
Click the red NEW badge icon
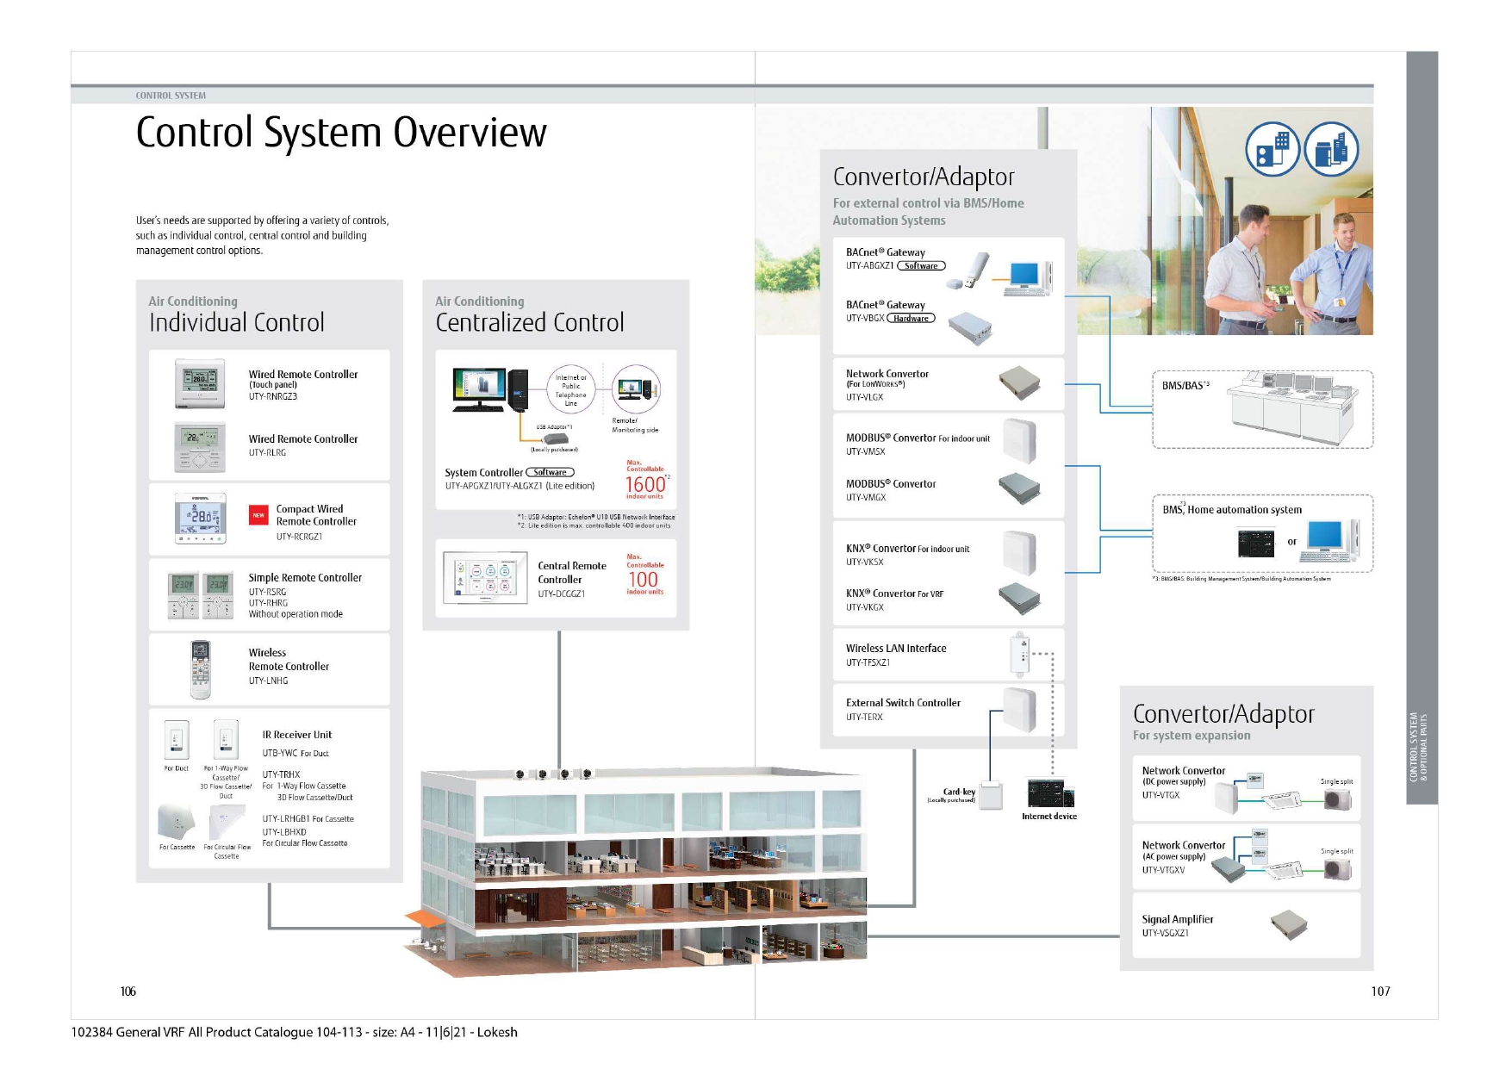coord(258,515)
